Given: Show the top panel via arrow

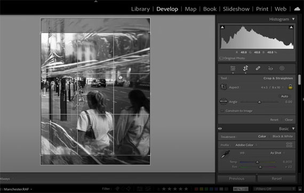Looking at the screenshot, I should [96, 1].
